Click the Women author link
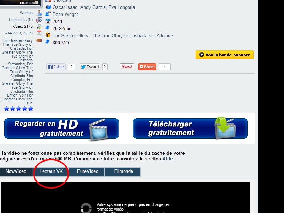The height and width of the screenshot is (213, 284). click(x=26, y=13)
